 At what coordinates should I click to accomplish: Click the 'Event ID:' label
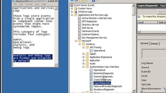pos(146,72)
